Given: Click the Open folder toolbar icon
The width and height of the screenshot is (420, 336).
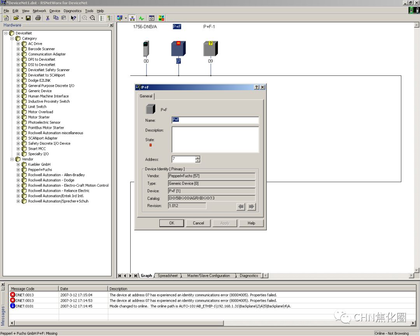Looking at the screenshot, I should tap(16, 18).
